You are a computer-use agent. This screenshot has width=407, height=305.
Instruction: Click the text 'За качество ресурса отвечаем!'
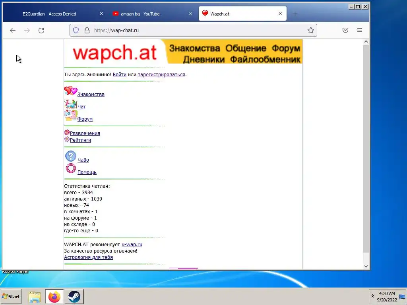point(101,251)
